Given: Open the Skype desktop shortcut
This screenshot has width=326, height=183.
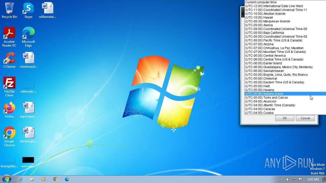Looking at the screenshot, I should (x=28, y=10).
